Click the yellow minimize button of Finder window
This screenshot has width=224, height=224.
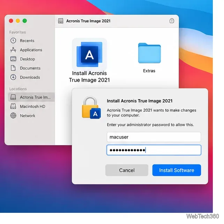pyautogui.click(x=18, y=21)
